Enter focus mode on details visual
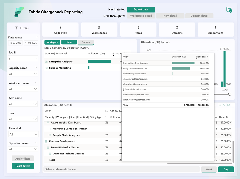The width and height of the screenshot is (240, 179). (x=228, y=105)
